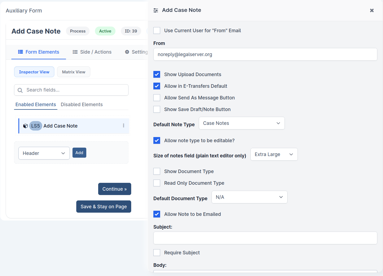Switch to the Side / Actions tab

pyautogui.click(x=92, y=52)
